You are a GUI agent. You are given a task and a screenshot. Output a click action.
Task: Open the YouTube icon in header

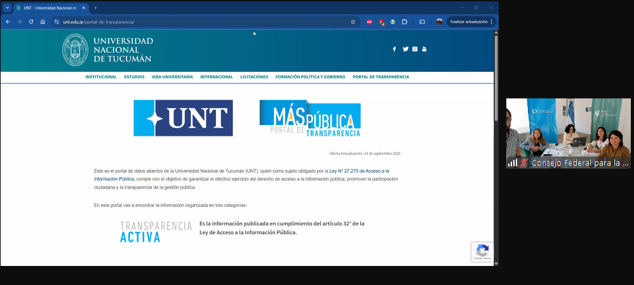(424, 49)
